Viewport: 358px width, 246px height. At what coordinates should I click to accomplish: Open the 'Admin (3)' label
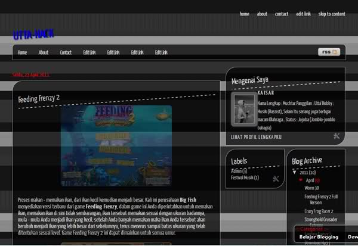[239, 171]
